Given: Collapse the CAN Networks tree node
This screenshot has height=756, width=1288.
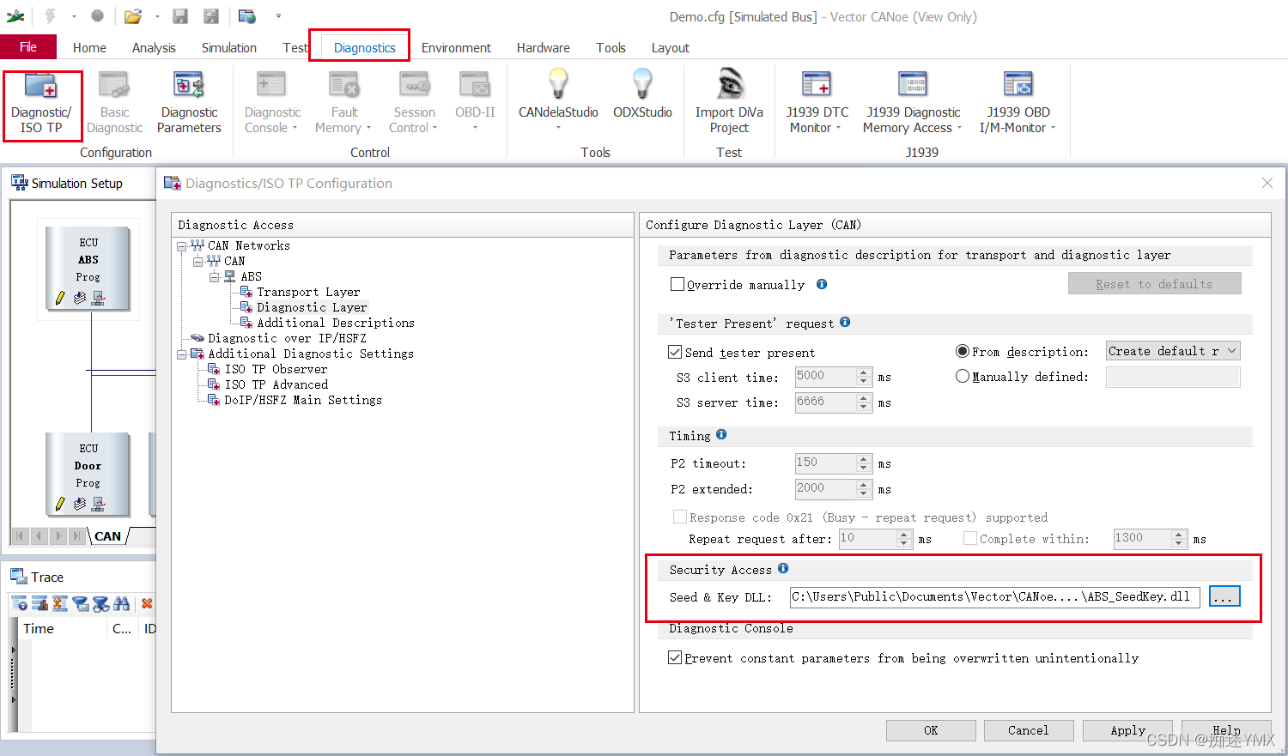Looking at the screenshot, I should tap(181, 246).
